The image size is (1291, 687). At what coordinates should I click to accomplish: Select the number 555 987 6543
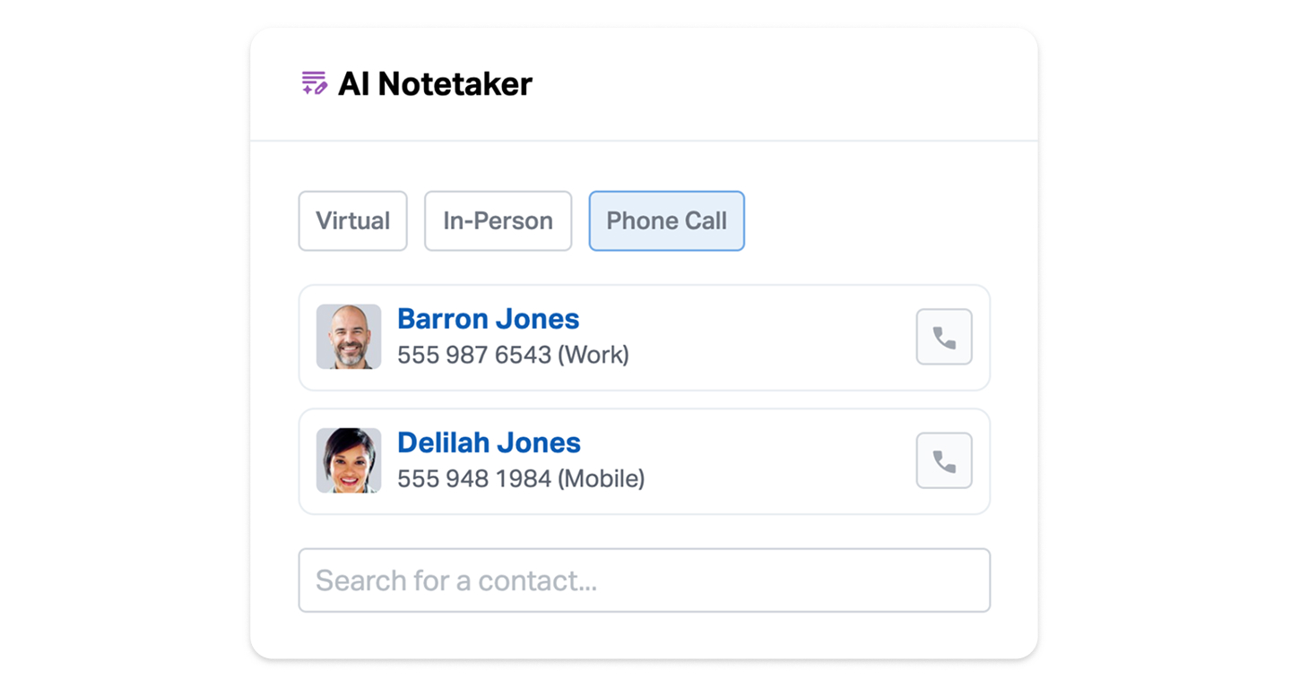click(473, 356)
